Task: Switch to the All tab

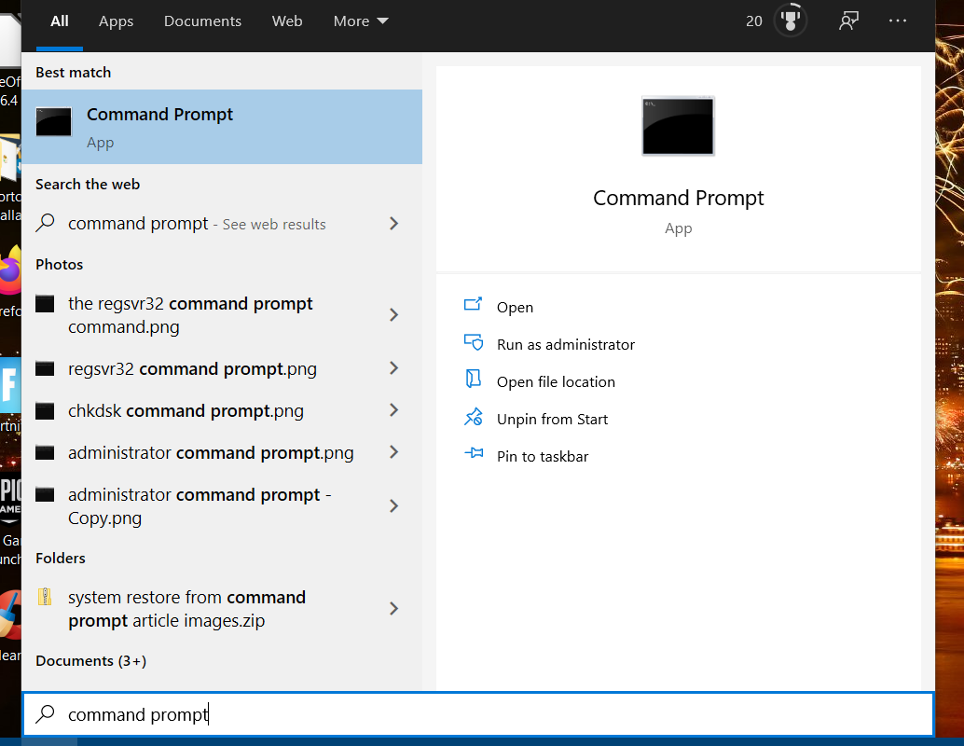Action: pyautogui.click(x=60, y=21)
